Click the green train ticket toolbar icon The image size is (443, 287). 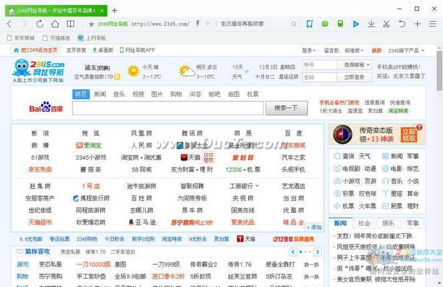pos(341,24)
